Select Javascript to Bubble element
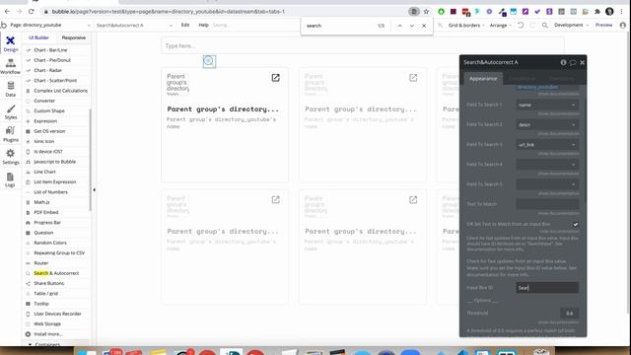The height and width of the screenshot is (355, 631). point(56,162)
